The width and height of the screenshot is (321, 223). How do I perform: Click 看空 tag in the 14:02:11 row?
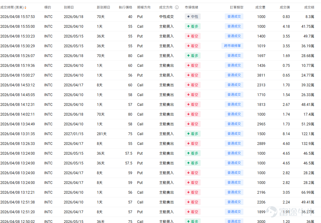tap(193, 114)
